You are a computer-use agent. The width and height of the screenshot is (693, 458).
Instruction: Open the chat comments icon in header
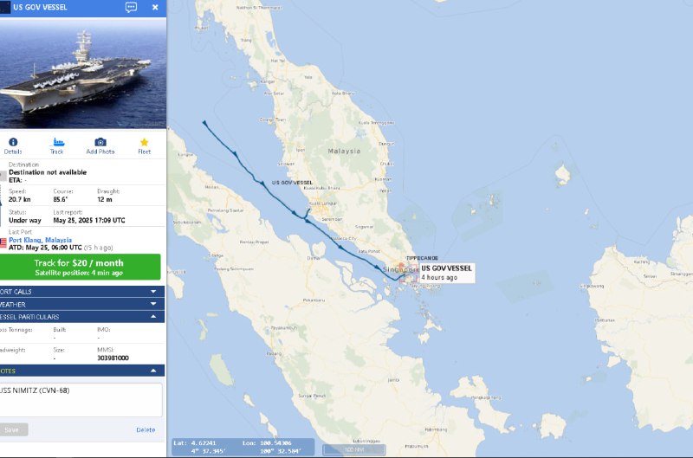132,7
